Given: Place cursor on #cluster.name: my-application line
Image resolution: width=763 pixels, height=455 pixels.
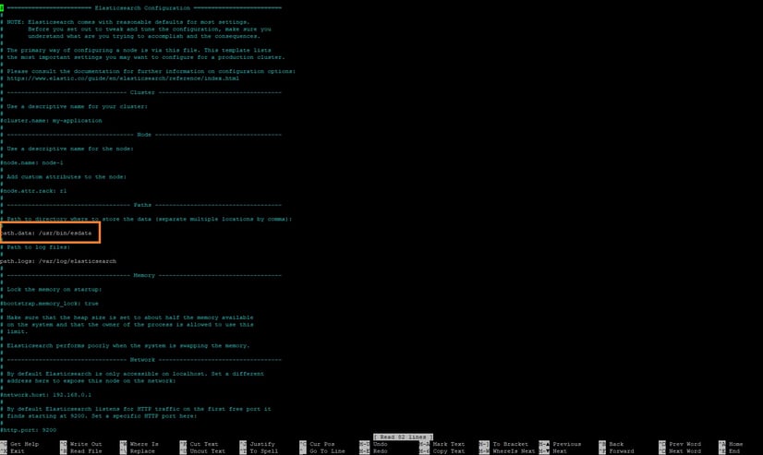Looking at the screenshot, I should [x=52, y=120].
